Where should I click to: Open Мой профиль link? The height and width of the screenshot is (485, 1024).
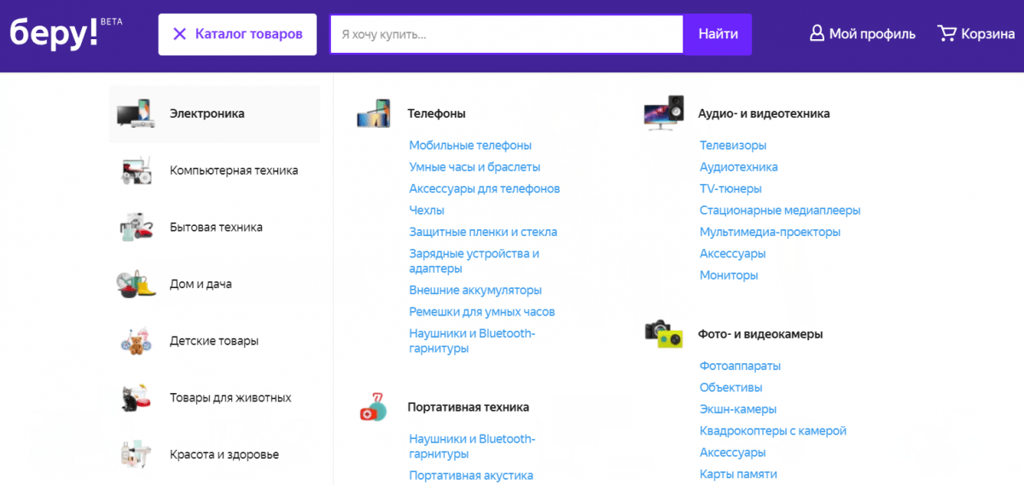[x=863, y=34]
